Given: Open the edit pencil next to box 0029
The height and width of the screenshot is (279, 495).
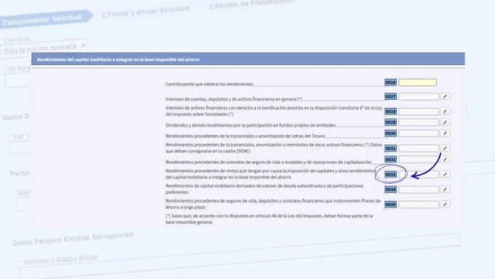Looking at the screenshot, I should pyautogui.click(x=445, y=122).
